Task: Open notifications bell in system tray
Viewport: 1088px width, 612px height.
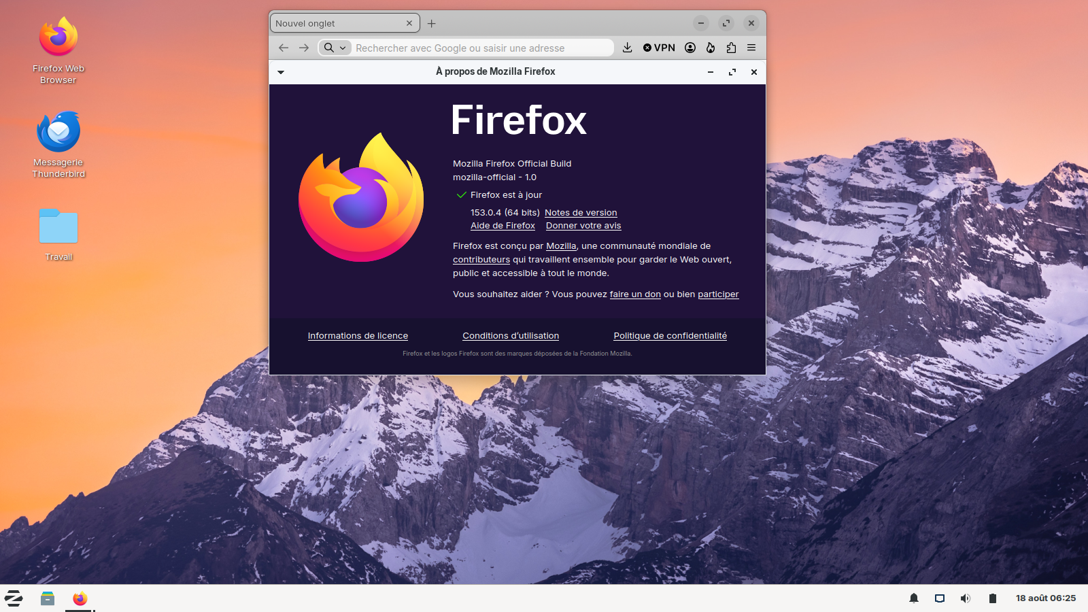Action: pyautogui.click(x=914, y=598)
